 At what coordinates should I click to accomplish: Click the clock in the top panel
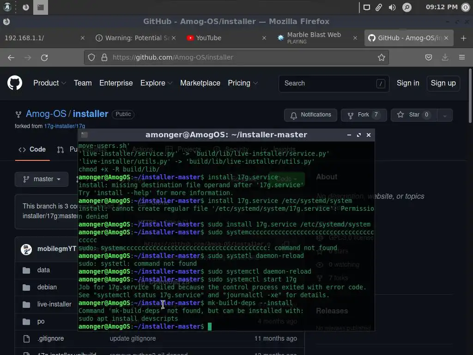coord(442,7)
